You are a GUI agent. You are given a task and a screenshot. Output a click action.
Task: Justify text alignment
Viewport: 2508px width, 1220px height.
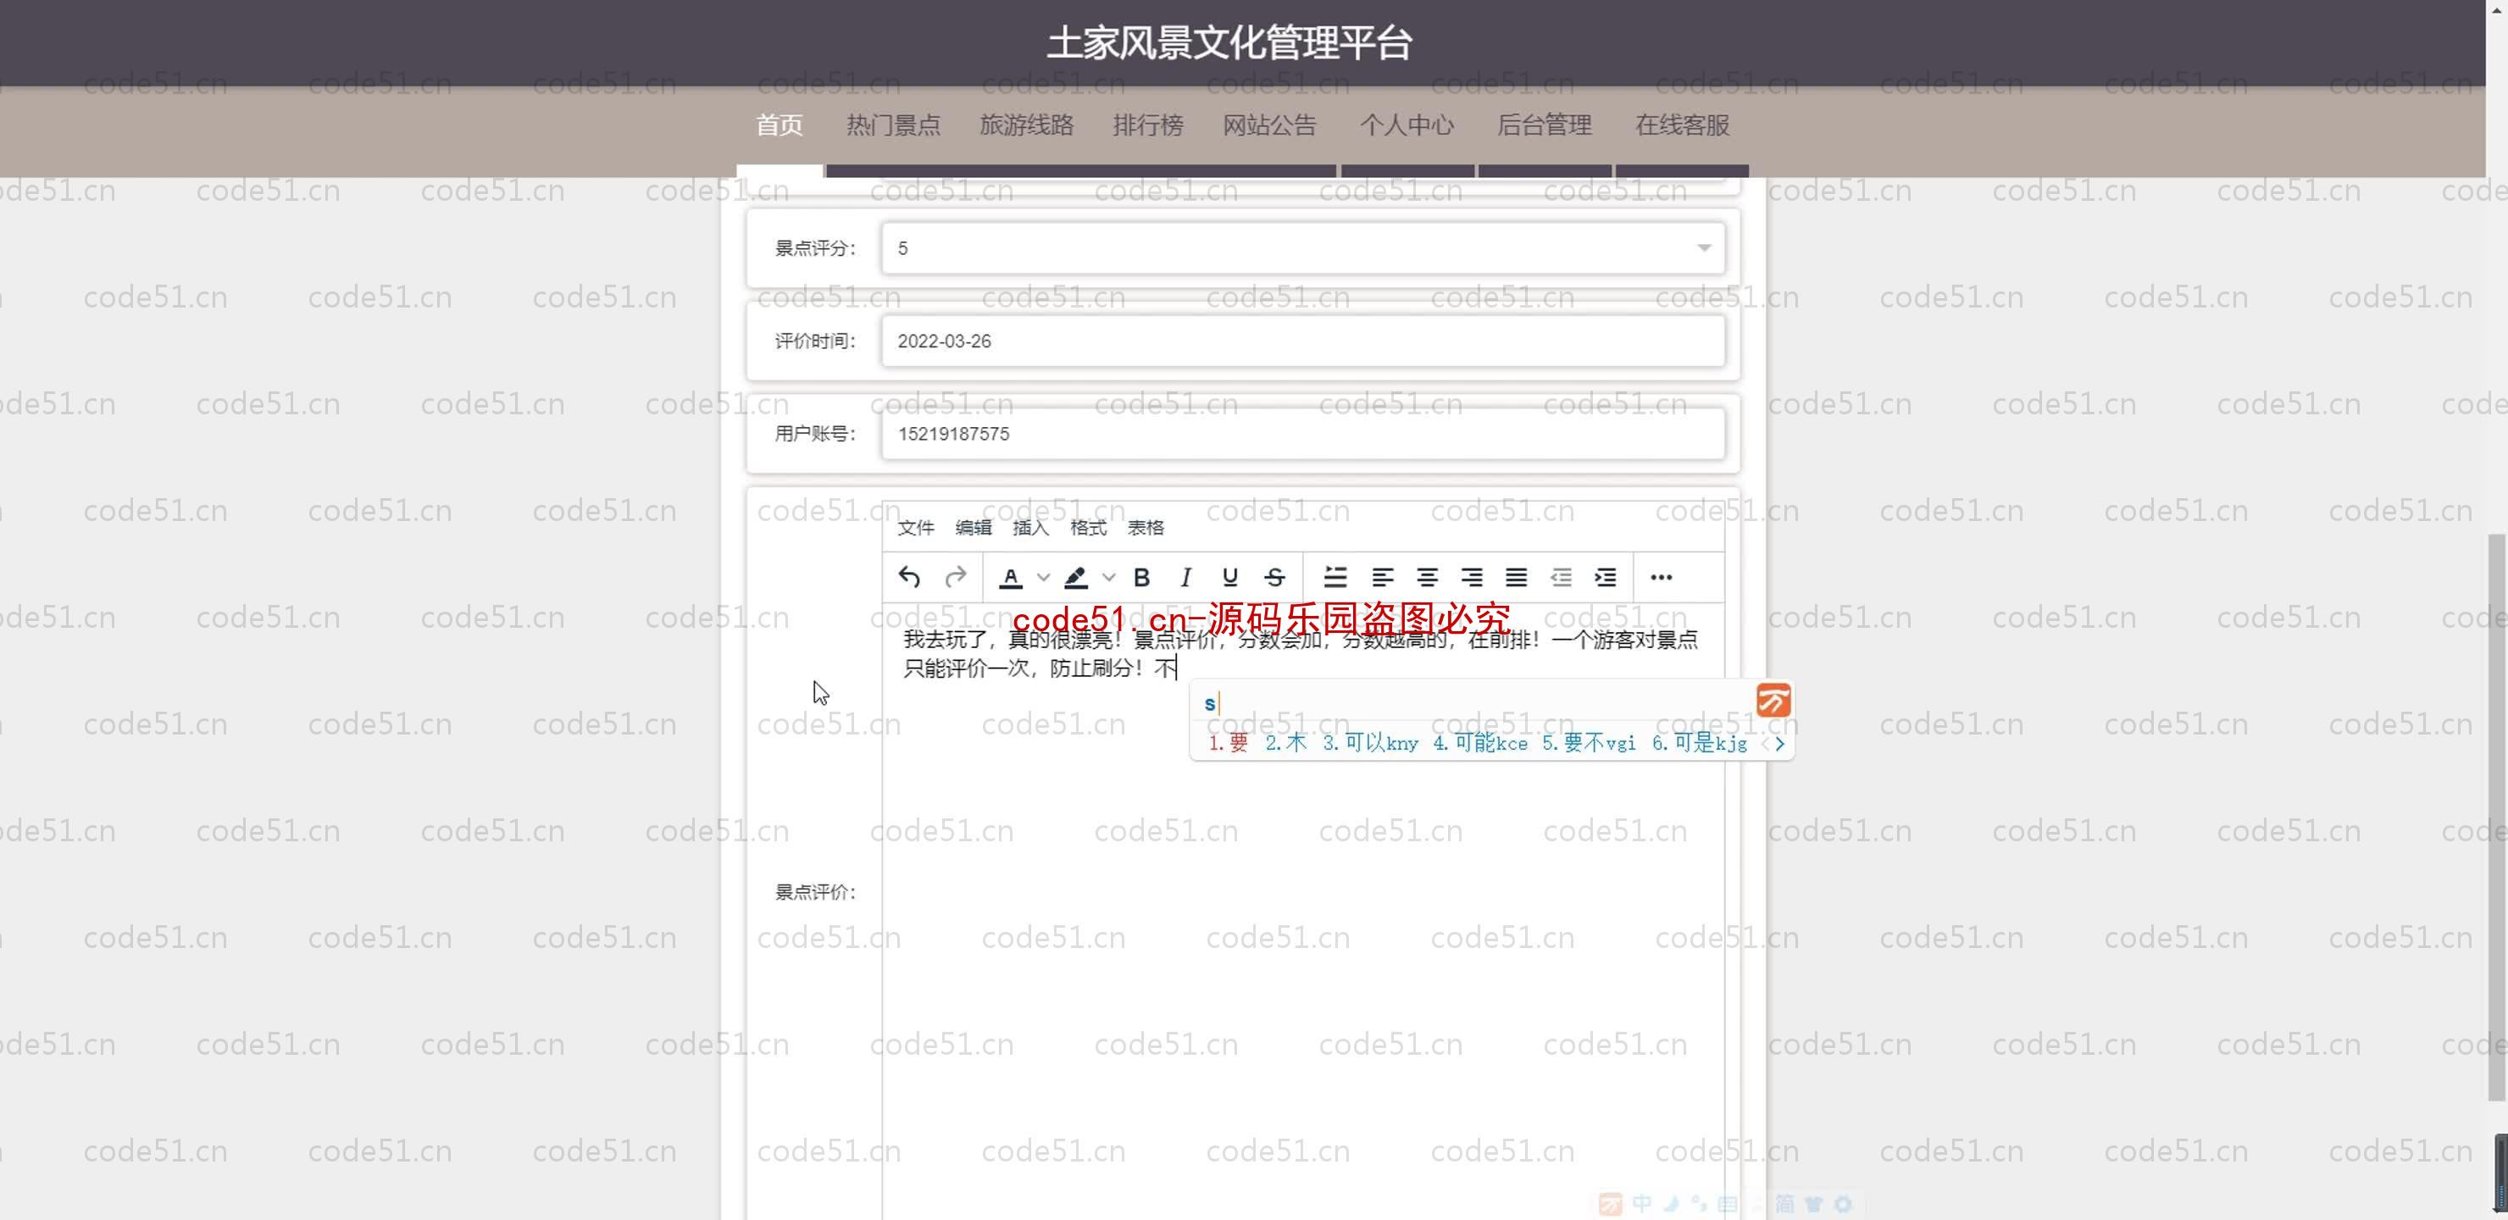[1516, 578]
